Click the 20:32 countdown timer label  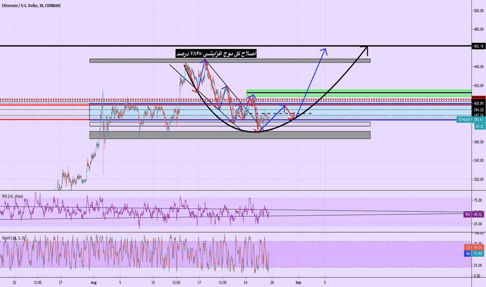pos(479,127)
